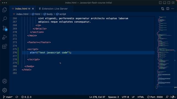177x99 pixels.
Task: Click the </body> closing tag
Action: [x=29, y=66]
